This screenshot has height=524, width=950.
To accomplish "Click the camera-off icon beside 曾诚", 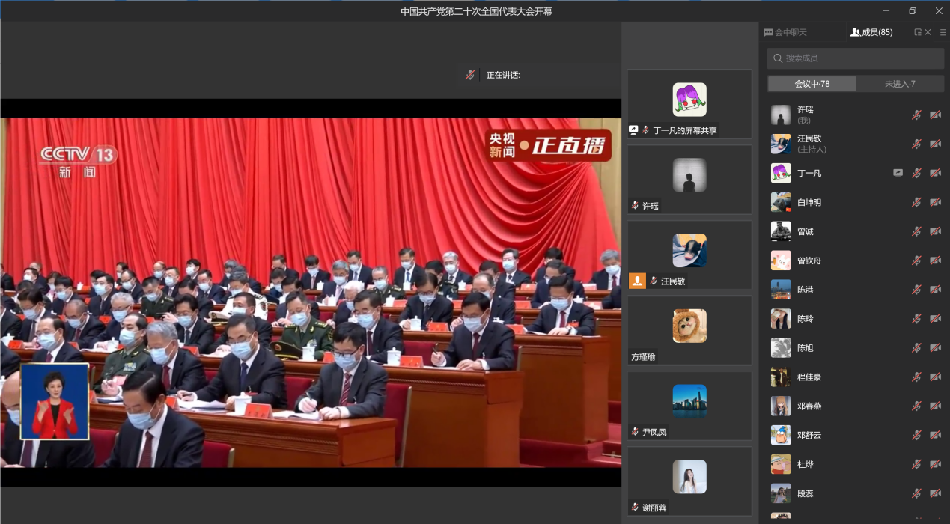I will coord(935,231).
